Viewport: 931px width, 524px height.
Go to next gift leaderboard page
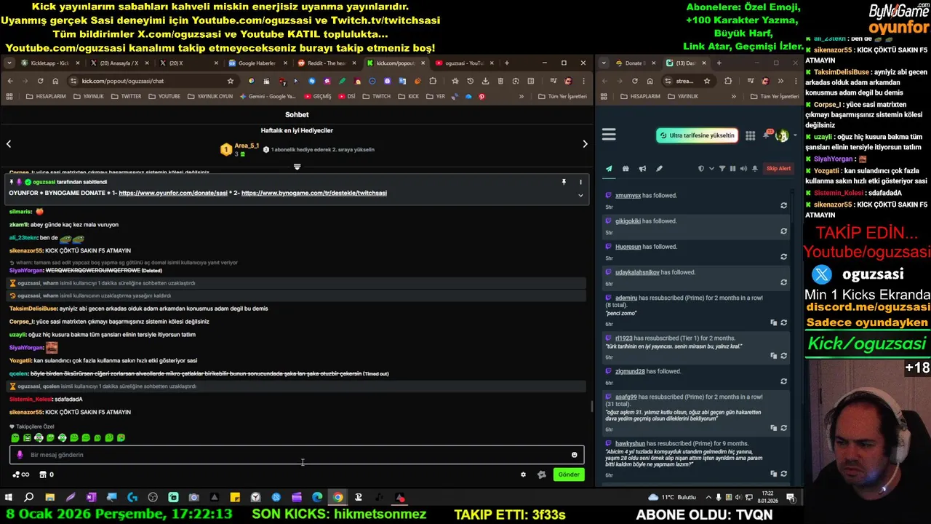point(585,144)
